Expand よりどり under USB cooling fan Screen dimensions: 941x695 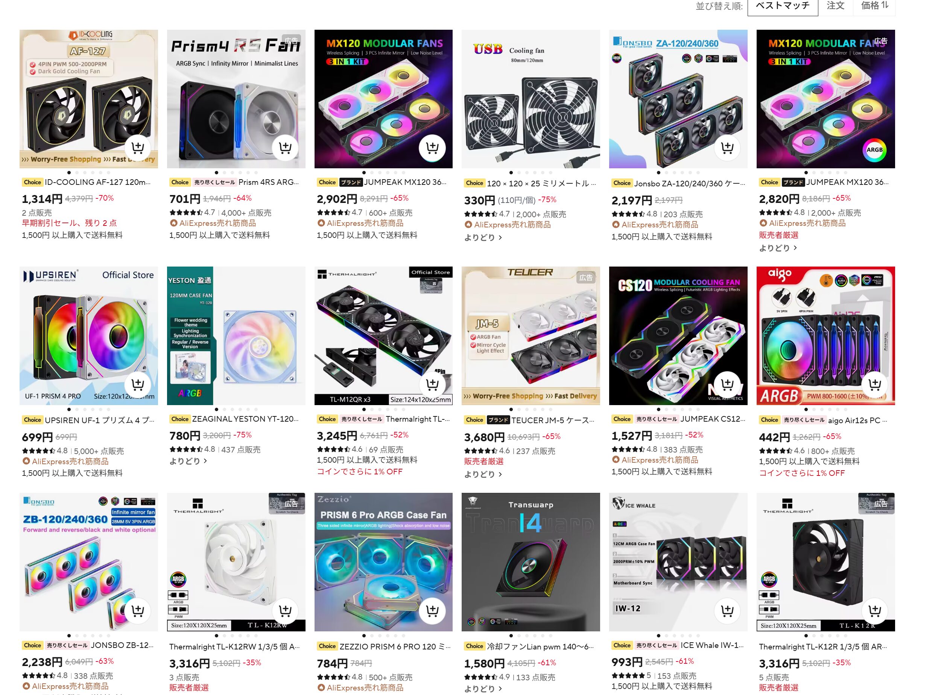point(483,238)
